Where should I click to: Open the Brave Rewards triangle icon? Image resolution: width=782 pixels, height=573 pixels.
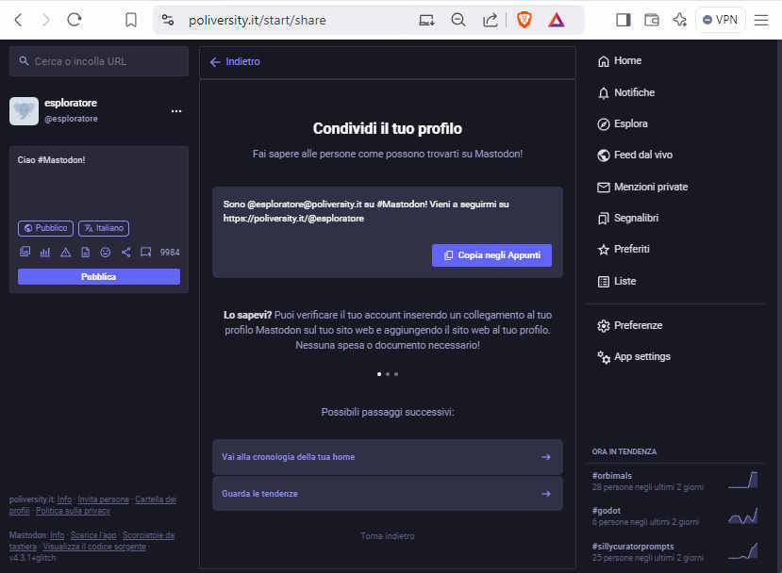click(x=556, y=20)
